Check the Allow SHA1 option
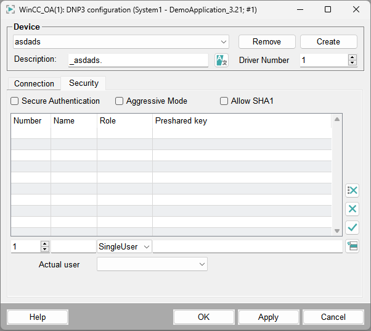The height and width of the screenshot is (331, 371). tap(224, 101)
